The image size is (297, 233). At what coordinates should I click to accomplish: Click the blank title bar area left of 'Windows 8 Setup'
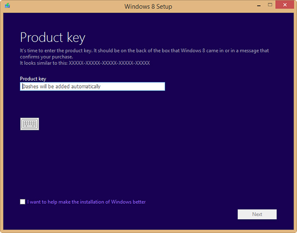click(x=66, y=6)
